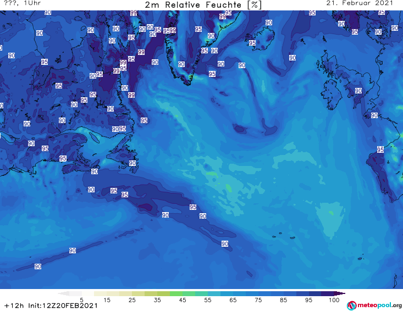The height and width of the screenshot is (311, 403).
Task: Click the title "2m Relative Feuchte [%]"
Action: tap(203, 5)
